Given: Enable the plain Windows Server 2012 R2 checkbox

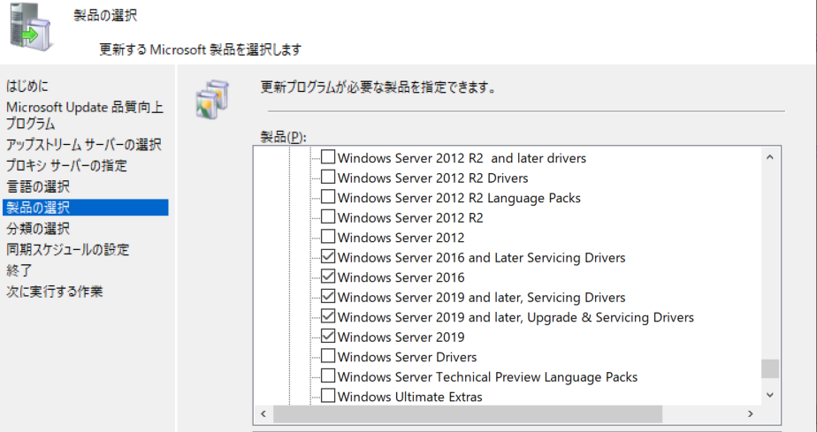Looking at the screenshot, I should [328, 216].
